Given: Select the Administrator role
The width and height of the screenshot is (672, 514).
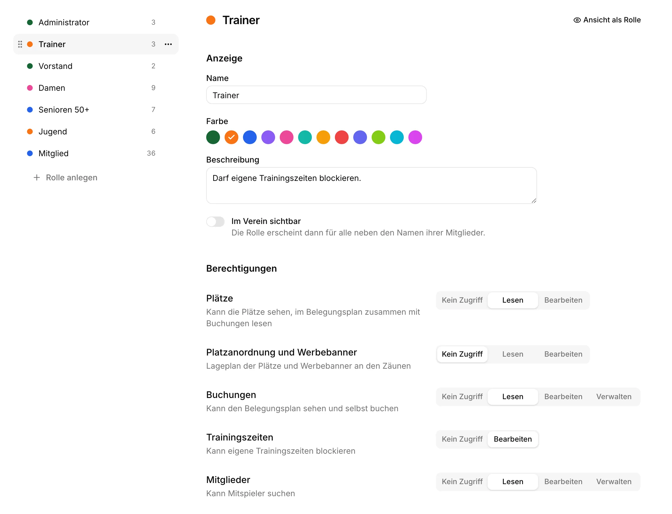Looking at the screenshot, I should click(96, 22).
